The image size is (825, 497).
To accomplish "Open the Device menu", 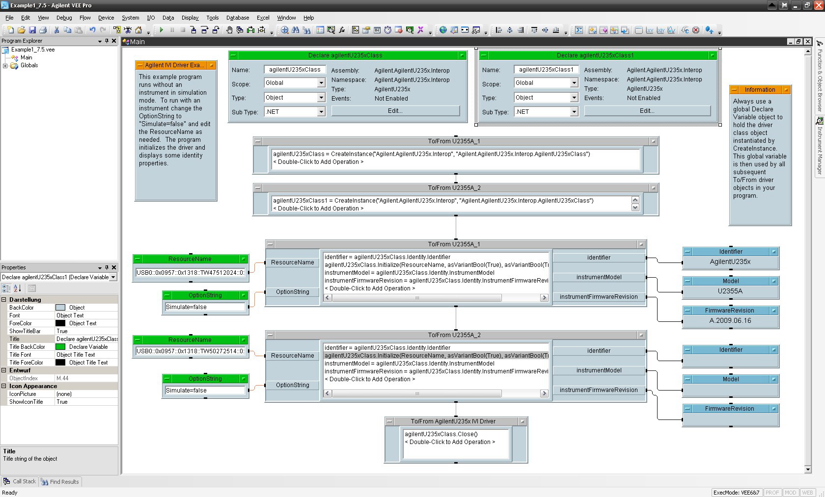I will pyautogui.click(x=106, y=18).
